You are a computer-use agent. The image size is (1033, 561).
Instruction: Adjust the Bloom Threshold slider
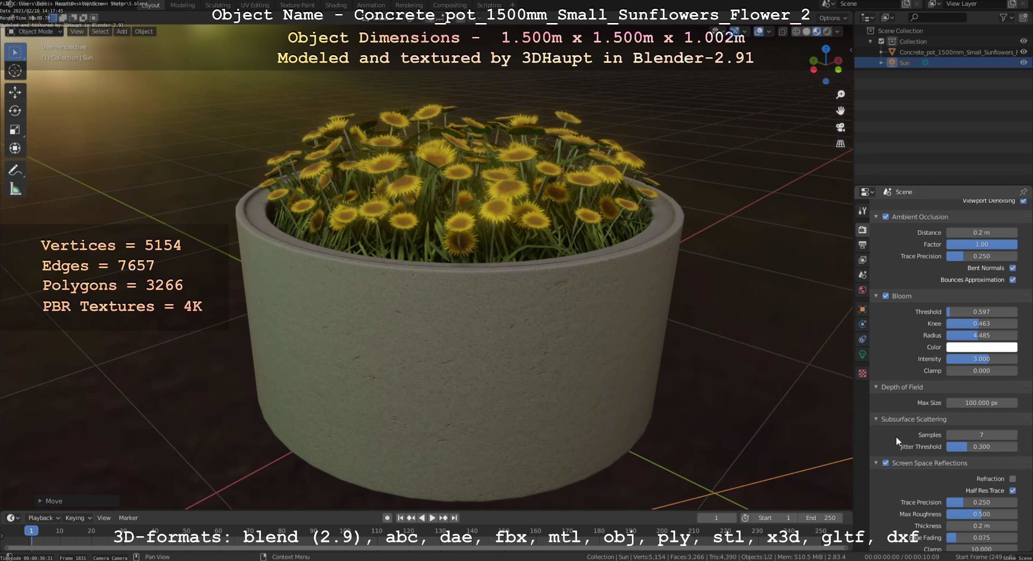tap(981, 312)
